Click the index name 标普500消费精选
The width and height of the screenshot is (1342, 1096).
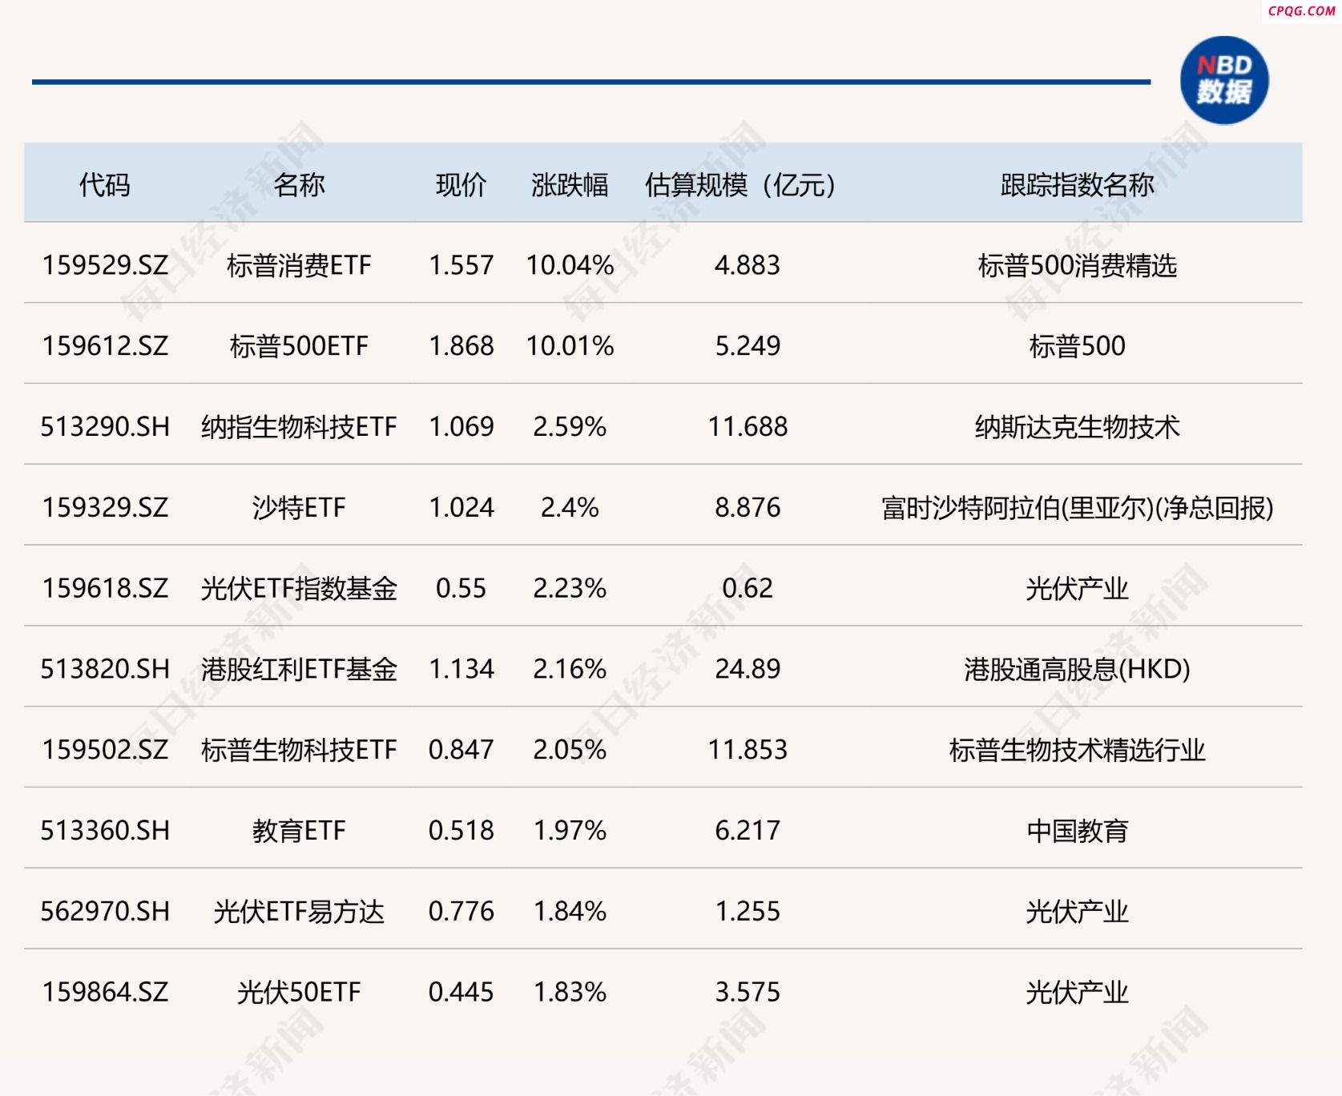click(x=1078, y=265)
